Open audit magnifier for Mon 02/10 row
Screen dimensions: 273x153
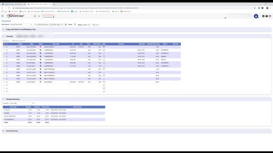41,69
